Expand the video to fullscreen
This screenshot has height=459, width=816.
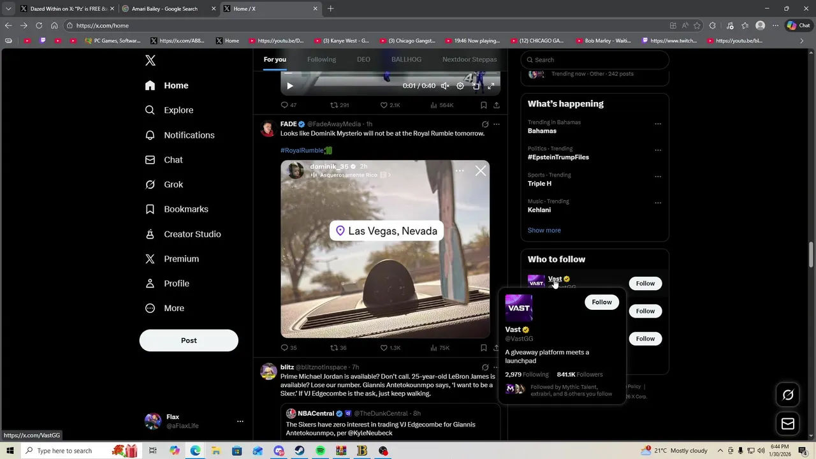point(491,86)
